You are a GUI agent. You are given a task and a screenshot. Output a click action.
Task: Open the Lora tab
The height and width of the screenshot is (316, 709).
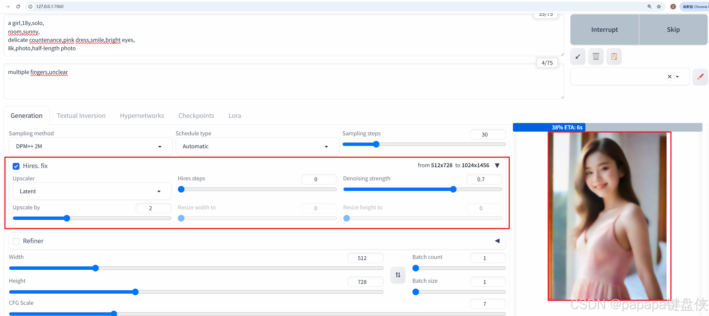click(235, 116)
